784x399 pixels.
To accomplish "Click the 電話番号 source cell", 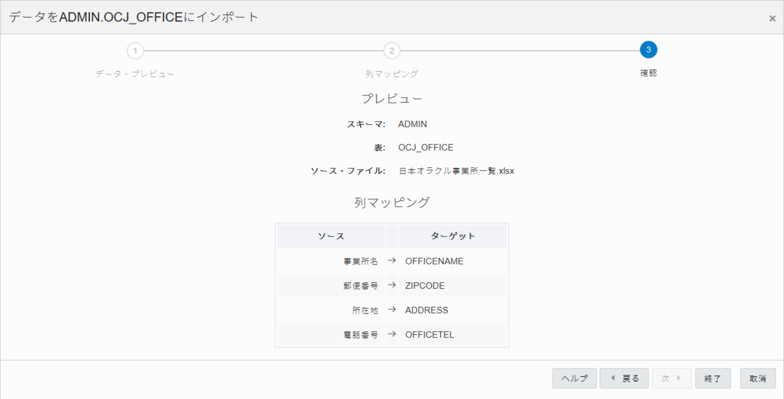I will 331,335.
